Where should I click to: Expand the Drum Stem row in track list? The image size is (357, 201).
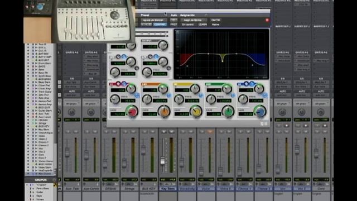click(36, 63)
